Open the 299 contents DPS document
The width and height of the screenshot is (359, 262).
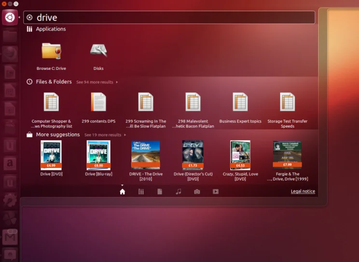pyautogui.click(x=98, y=103)
